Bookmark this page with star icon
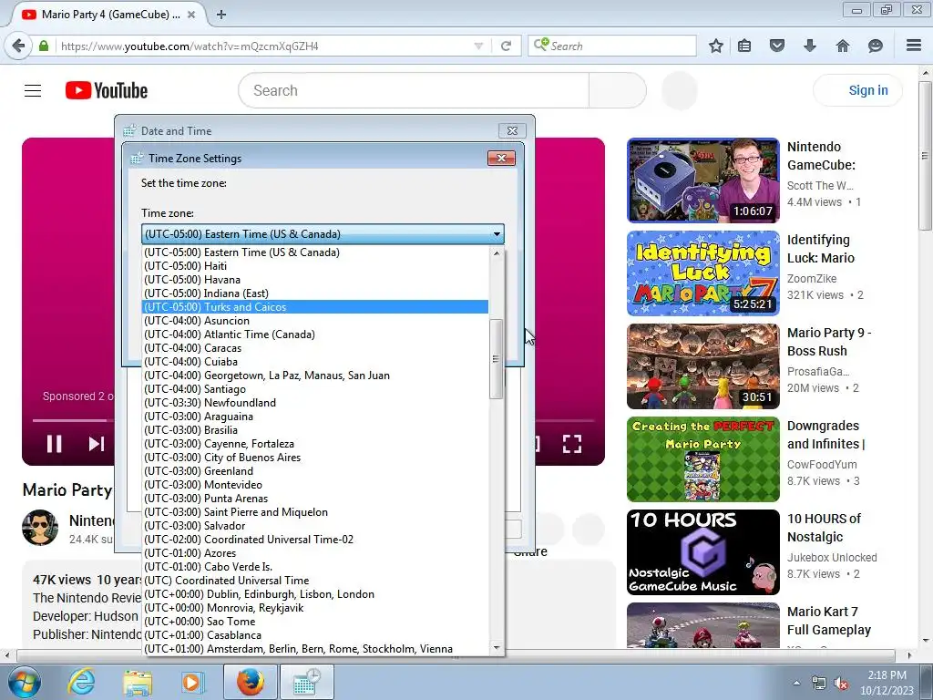The image size is (933, 700). point(716,46)
